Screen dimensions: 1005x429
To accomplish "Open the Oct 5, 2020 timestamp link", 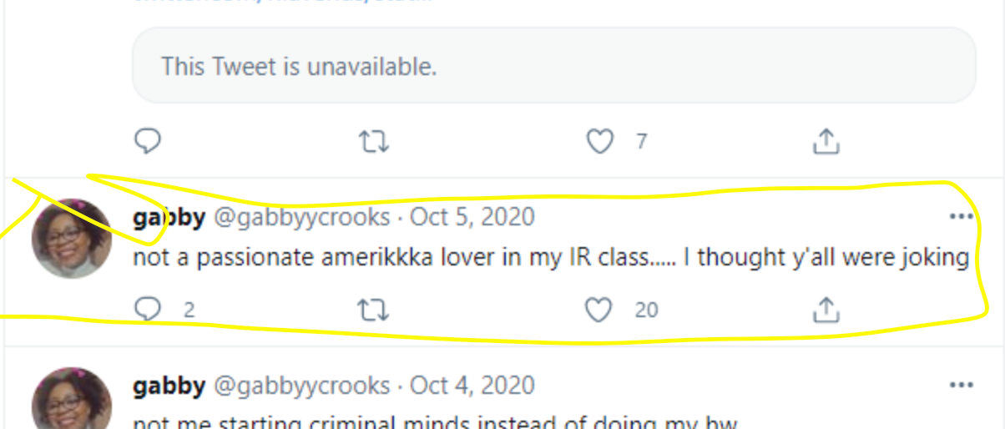I will coord(472,218).
